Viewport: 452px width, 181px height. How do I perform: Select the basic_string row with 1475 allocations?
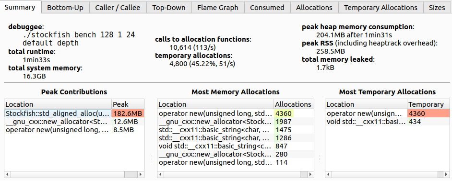pos(236,130)
